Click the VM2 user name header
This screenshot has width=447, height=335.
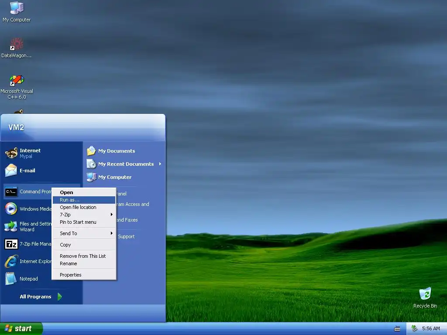point(16,127)
